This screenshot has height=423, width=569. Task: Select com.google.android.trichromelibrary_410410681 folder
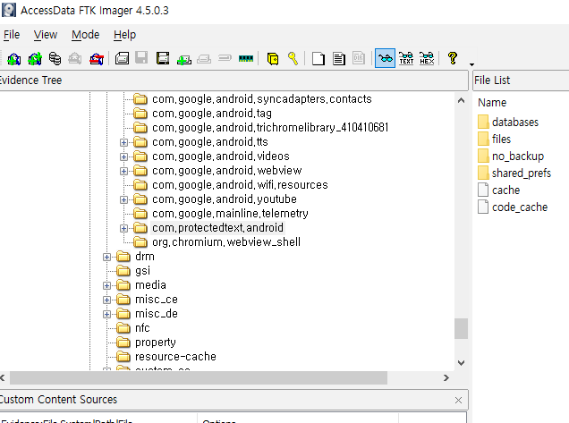coord(270,128)
